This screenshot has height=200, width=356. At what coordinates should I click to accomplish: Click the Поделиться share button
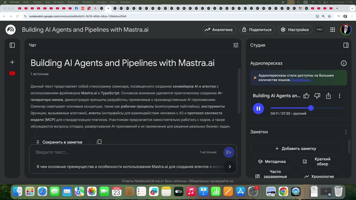click(x=257, y=30)
